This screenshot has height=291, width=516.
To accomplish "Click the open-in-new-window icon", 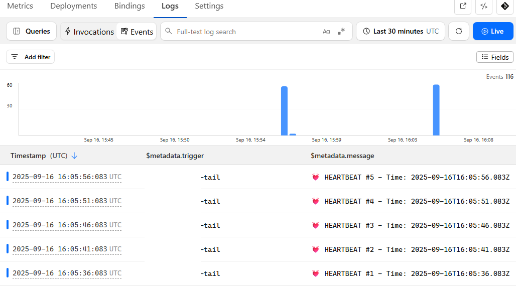I will 463,6.
